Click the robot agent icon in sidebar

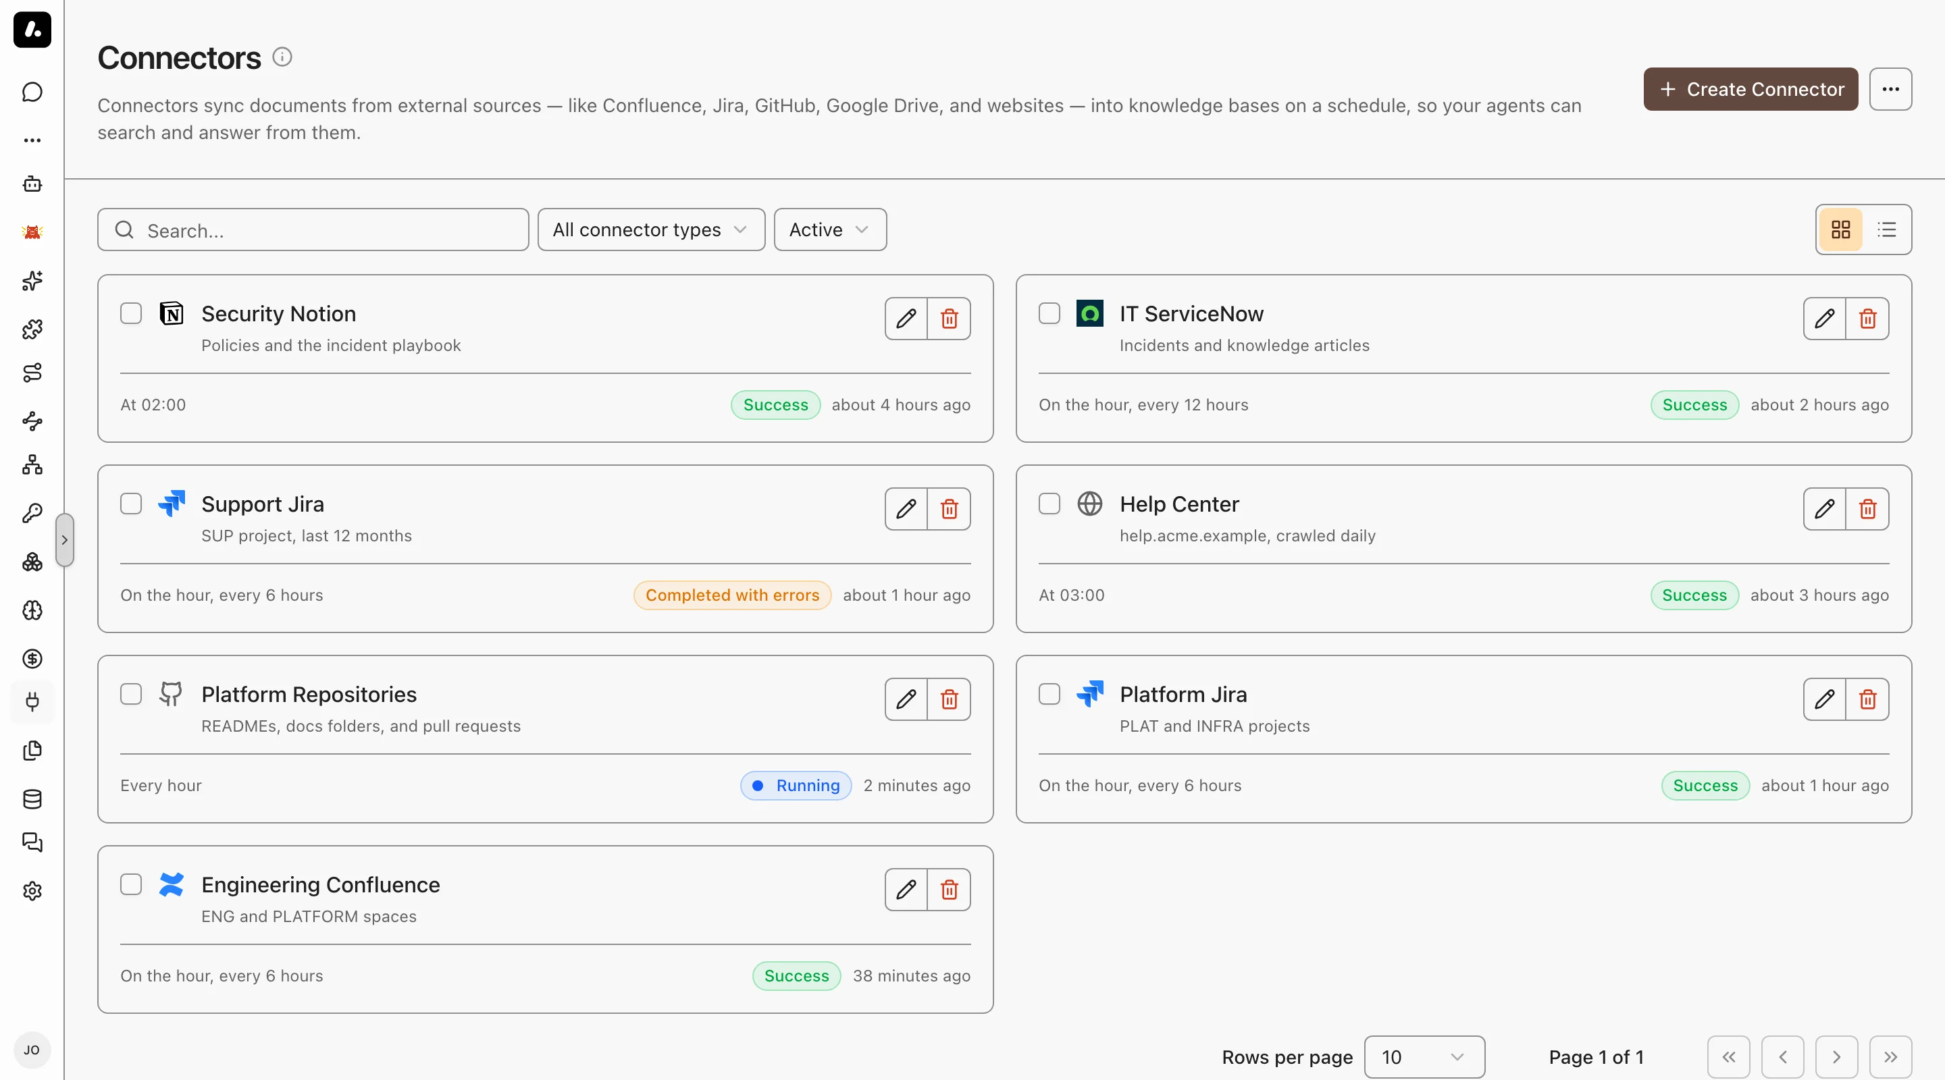point(32,184)
